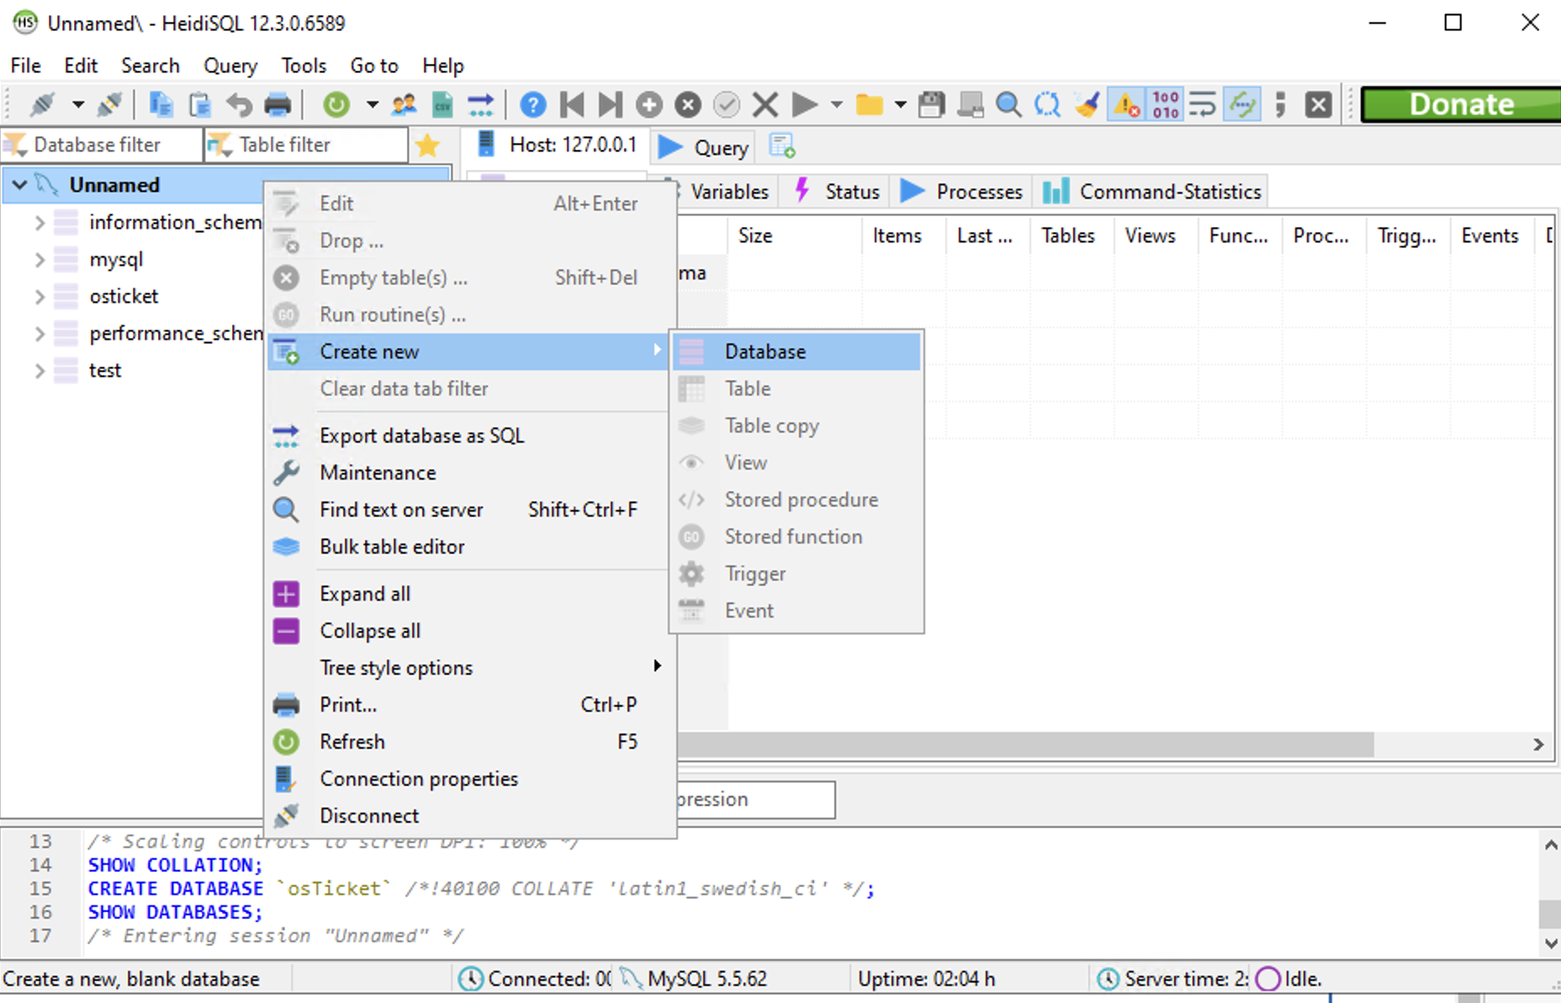Click the printer icon in the toolbar

278,104
